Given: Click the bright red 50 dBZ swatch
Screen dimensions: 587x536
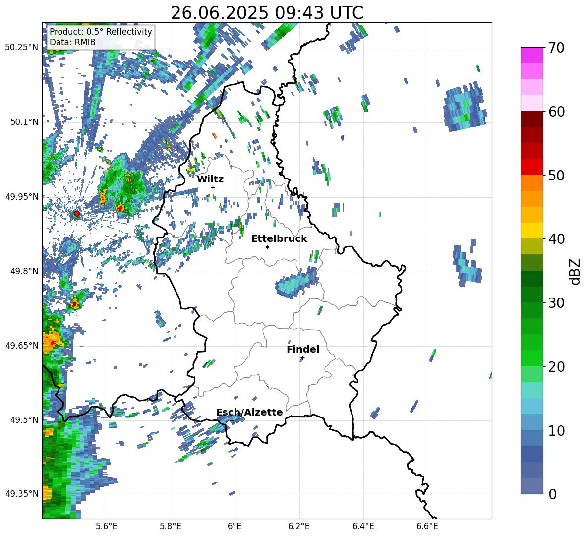Looking at the screenshot, I should (531, 167).
